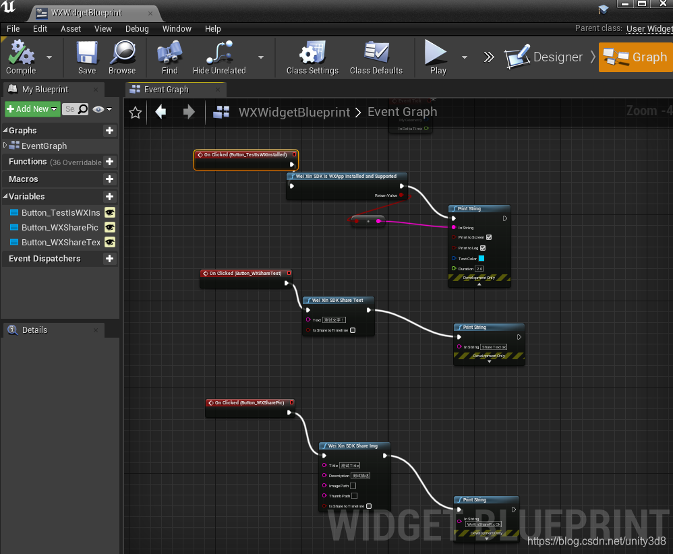The image size is (673, 554).
Task: Switch to Designer mode
Action: [545, 57]
